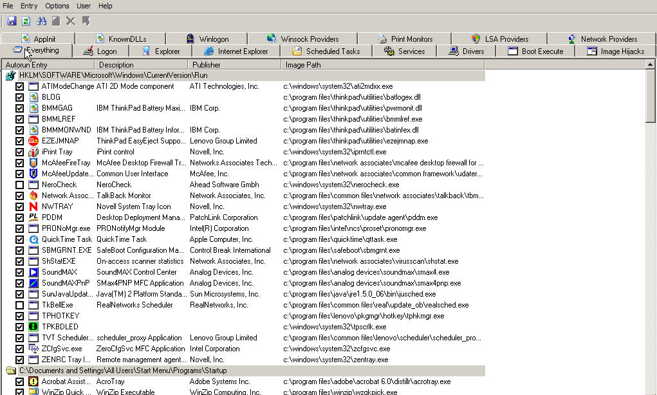Sort by the Autorun Entry column header
The image size is (657, 395).
(48, 65)
